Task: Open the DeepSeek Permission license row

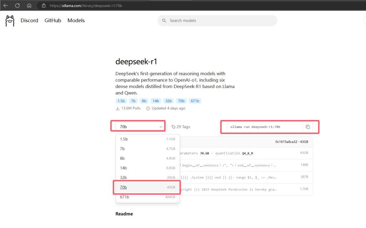Action: 246,189
